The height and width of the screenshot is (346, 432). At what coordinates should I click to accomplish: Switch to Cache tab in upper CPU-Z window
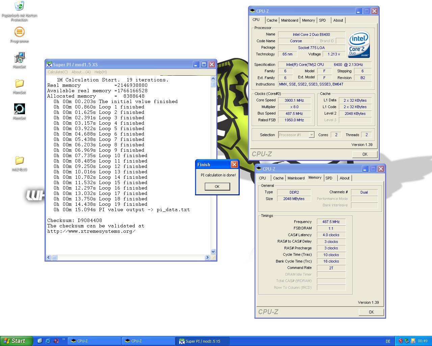[x=272, y=20]
